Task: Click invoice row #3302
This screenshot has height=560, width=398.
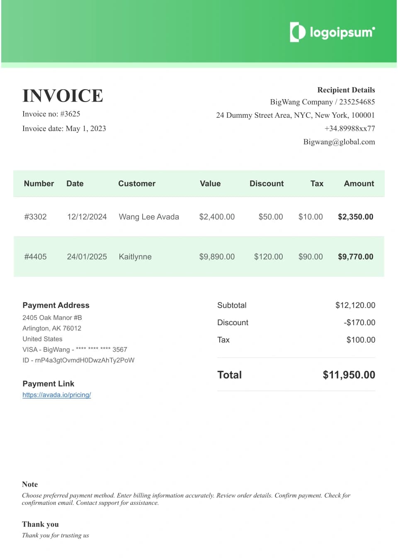Action: pyautogui.click(x=199, y=217)
